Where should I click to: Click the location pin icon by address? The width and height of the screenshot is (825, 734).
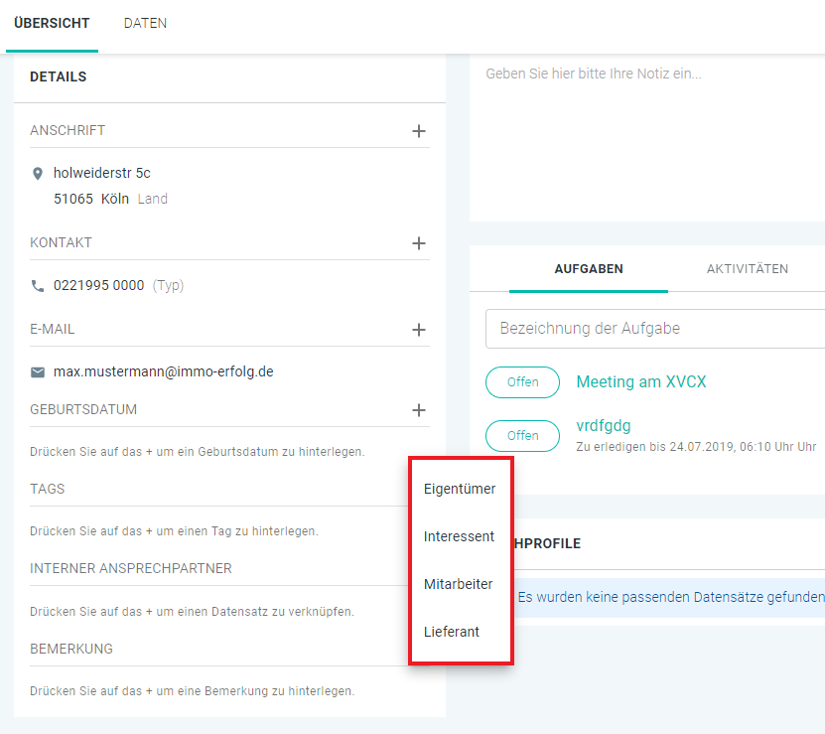click(38, 174)
